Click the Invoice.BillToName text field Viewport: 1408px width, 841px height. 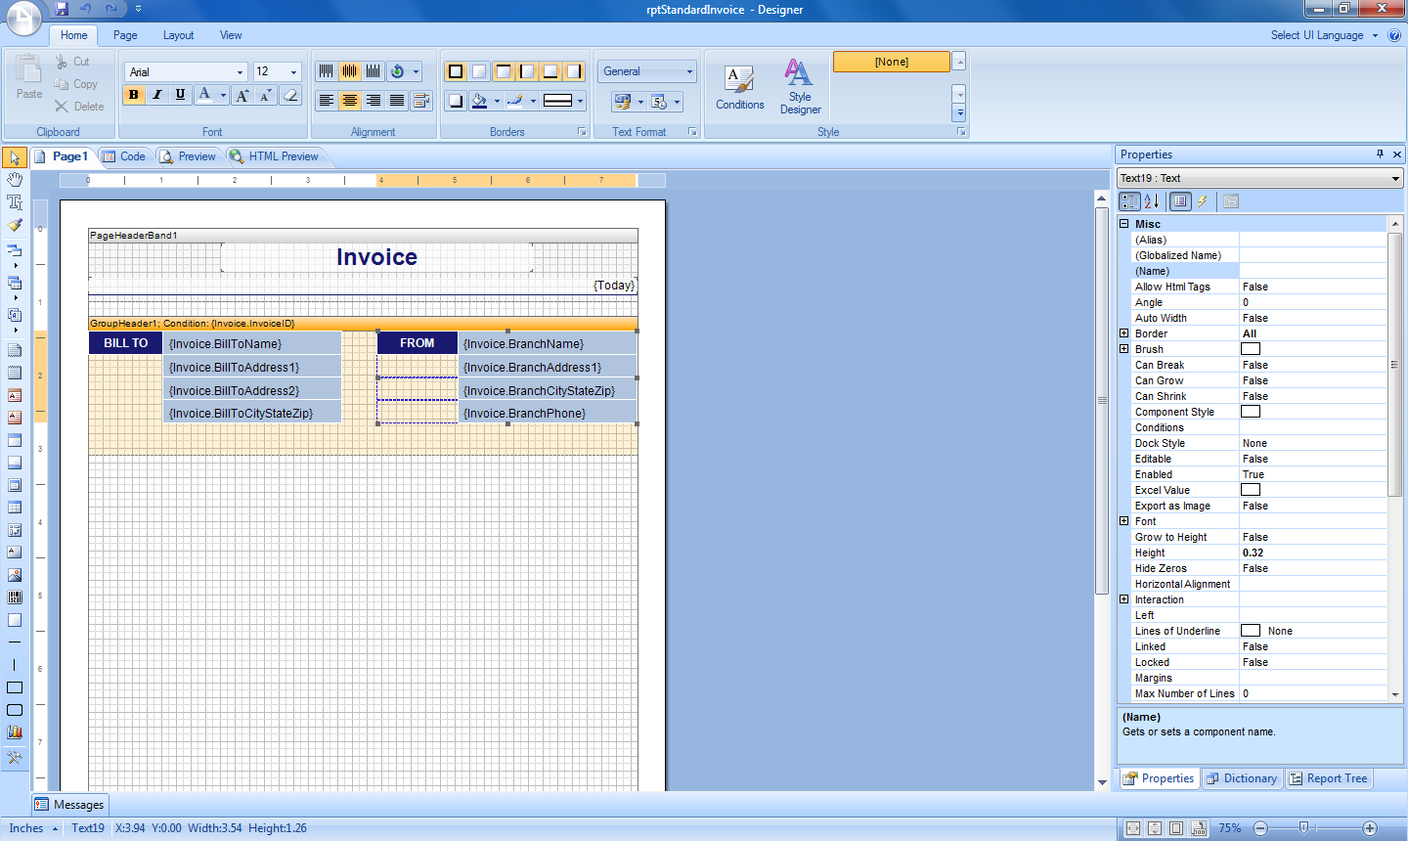(252, 344)
